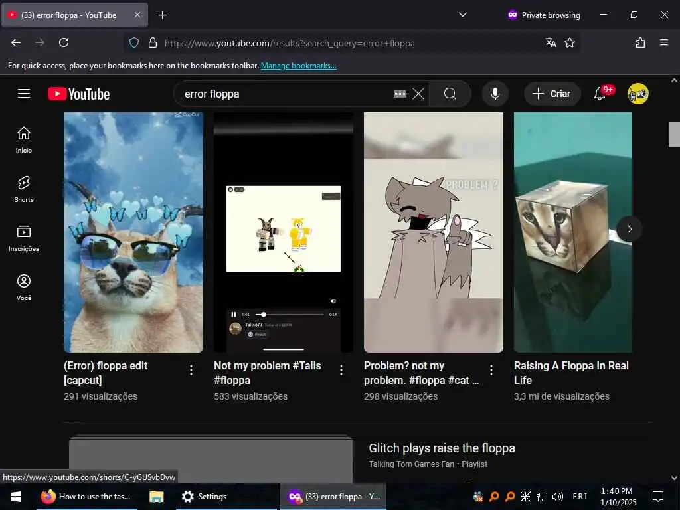Close the error floppa YouTube tab

(x=137, y=15)
